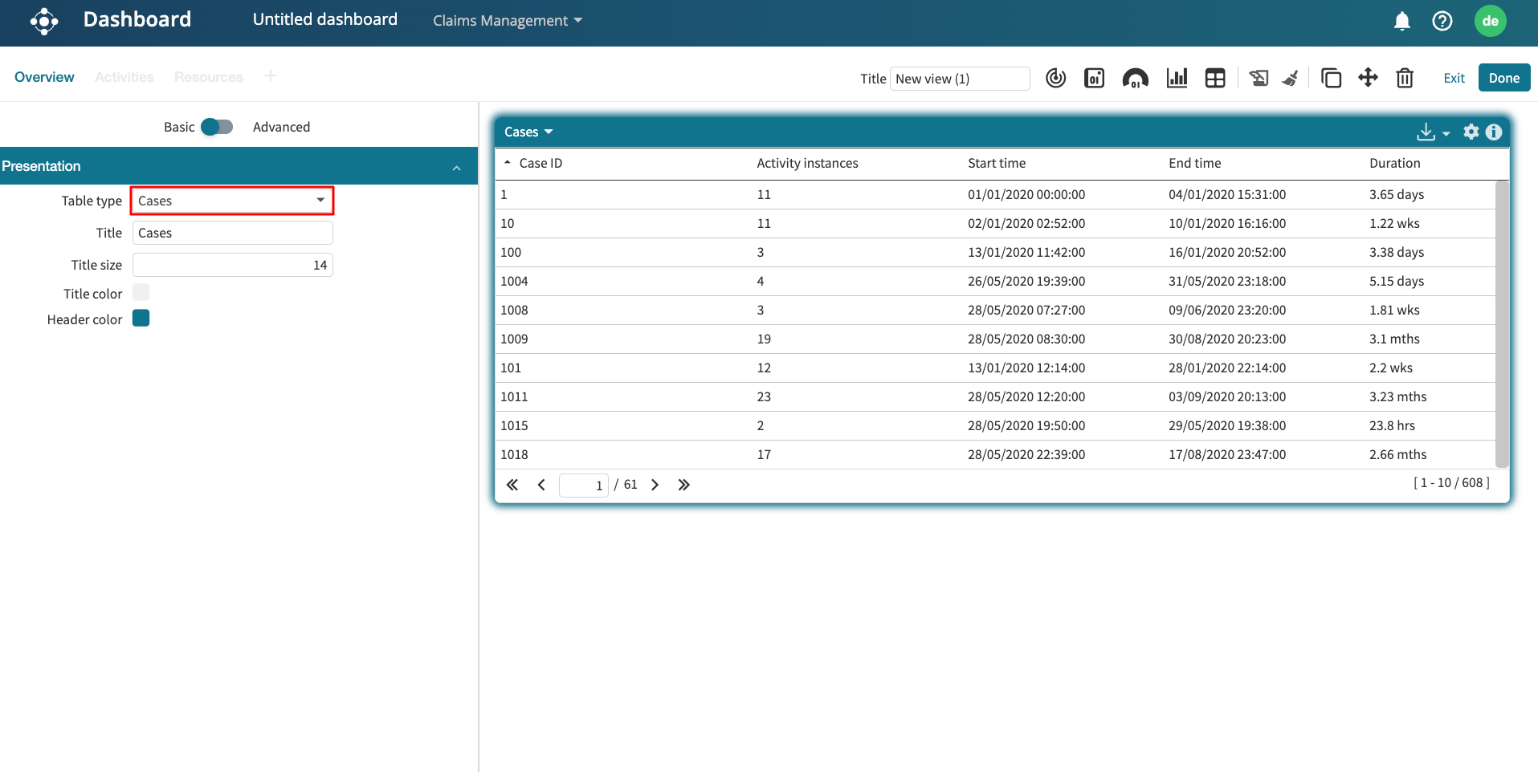
Task: Switch to the Overview tab
Action: coord(44,77)
